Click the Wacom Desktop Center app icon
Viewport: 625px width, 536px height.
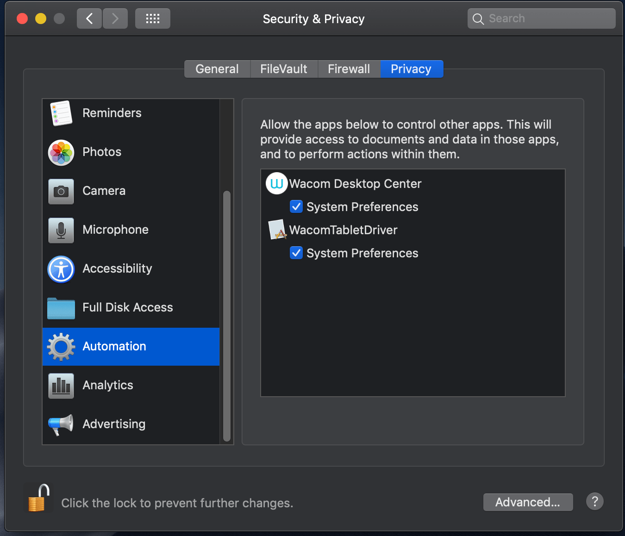[x=276, y=183]
